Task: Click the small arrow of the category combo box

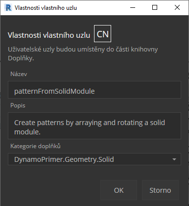Action: [174, 159]
